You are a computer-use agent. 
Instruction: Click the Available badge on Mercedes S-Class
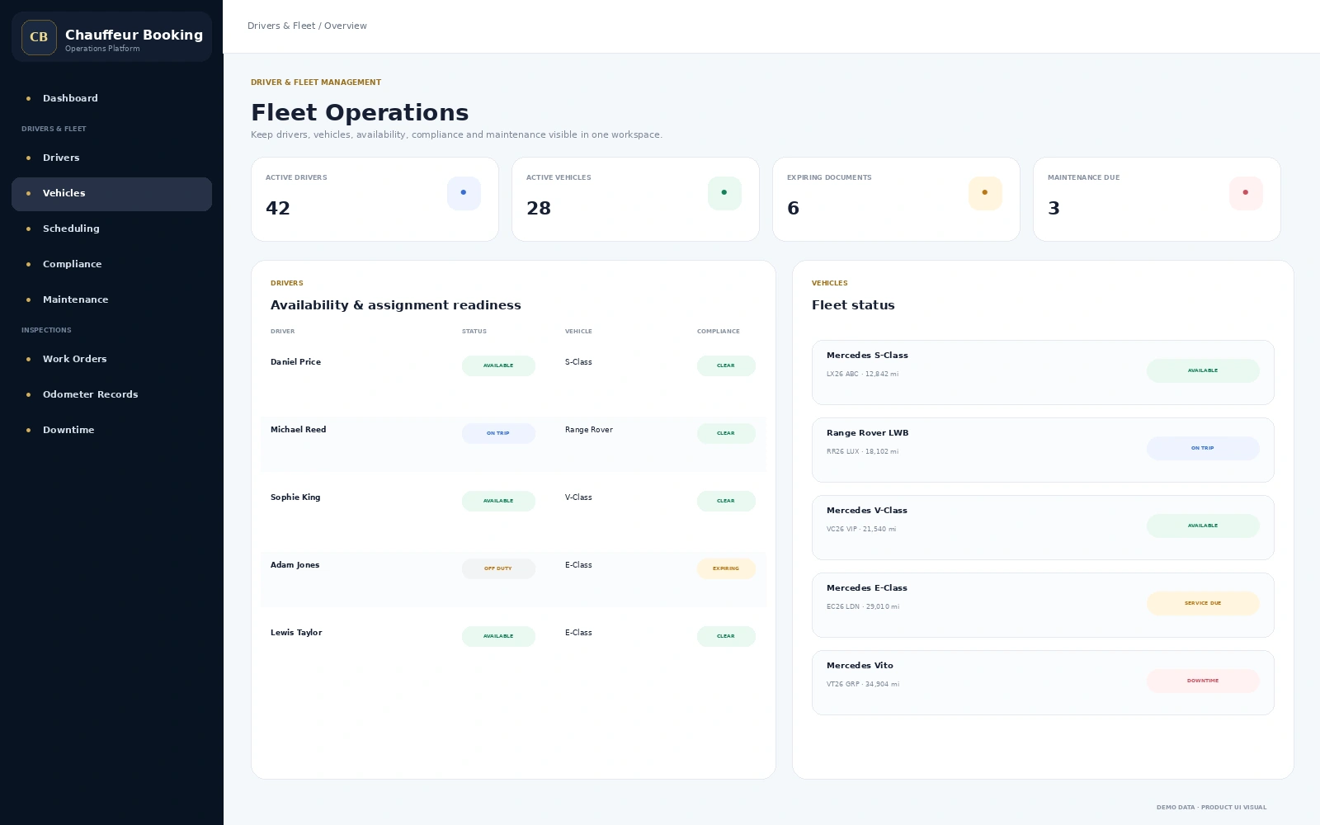click(x=1203, y=370)
